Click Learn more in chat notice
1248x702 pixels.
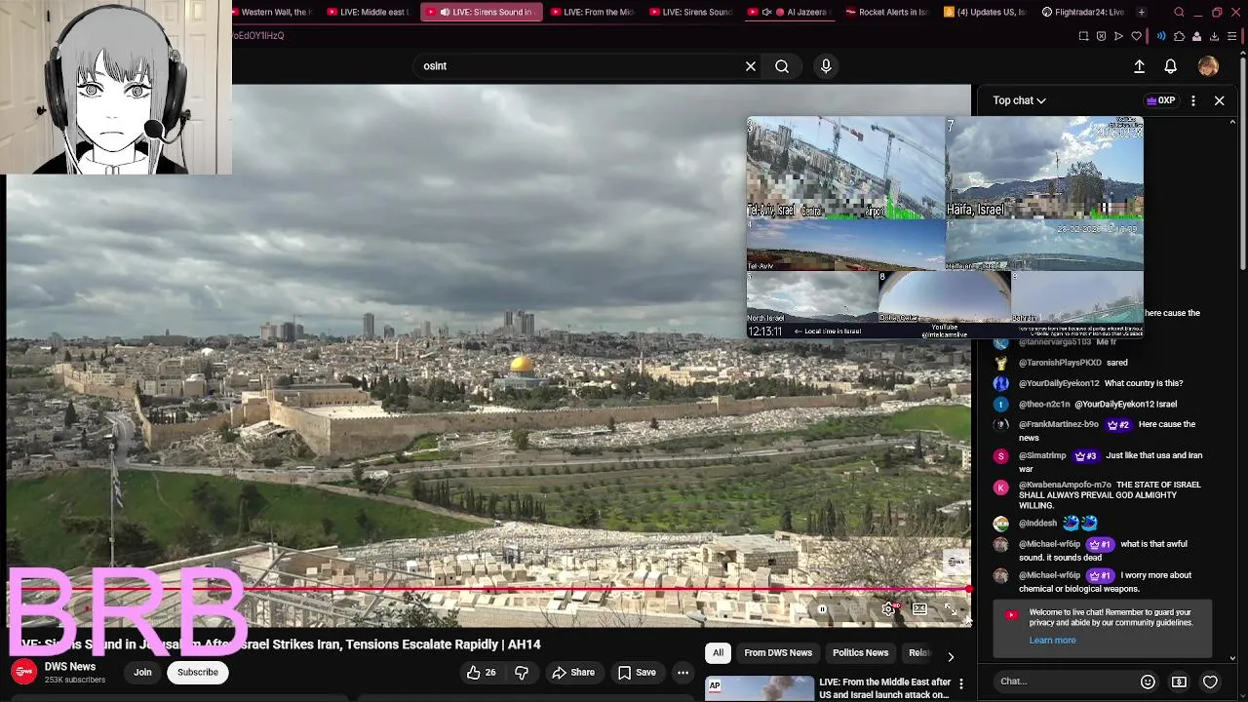pos(1052,641)
